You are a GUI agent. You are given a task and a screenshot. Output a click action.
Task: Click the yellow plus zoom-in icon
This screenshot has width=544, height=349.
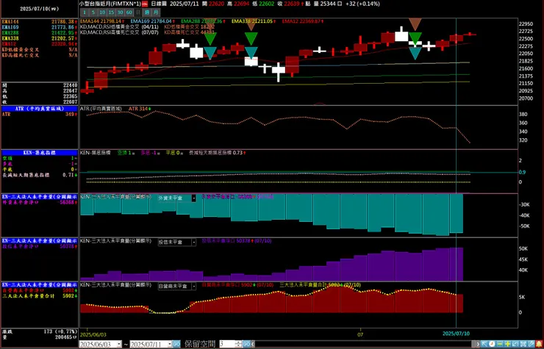tap(507, 344)
